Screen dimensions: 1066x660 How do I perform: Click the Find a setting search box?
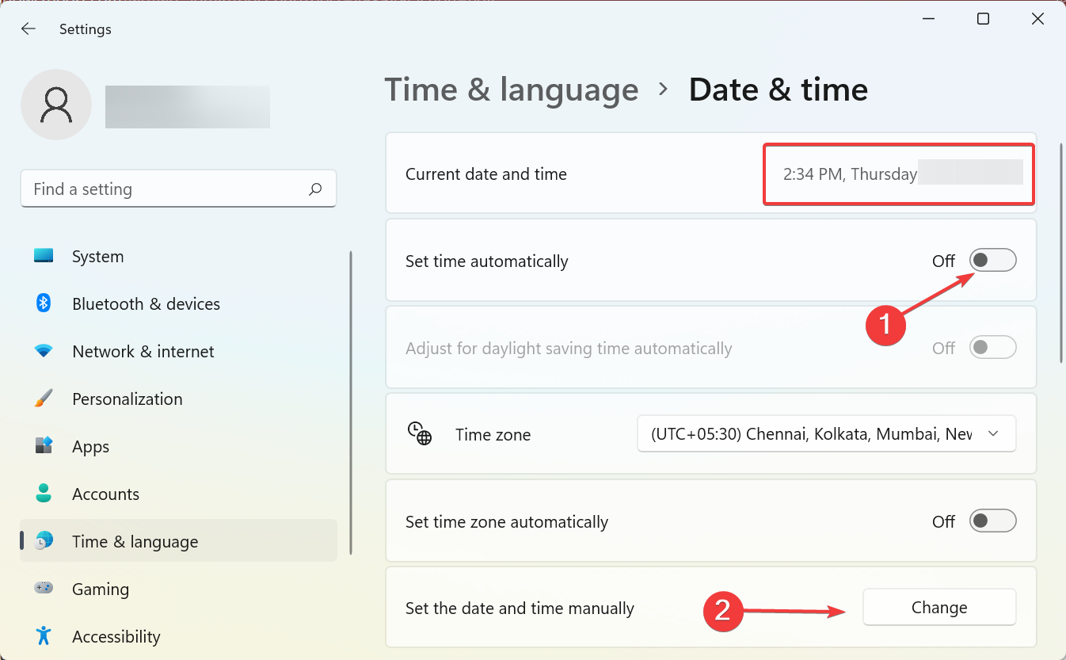click(178, 189)
